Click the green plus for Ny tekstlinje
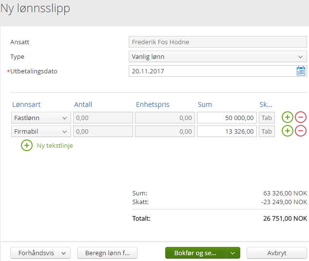The image size is (309, 261). (x=27, y=145)
